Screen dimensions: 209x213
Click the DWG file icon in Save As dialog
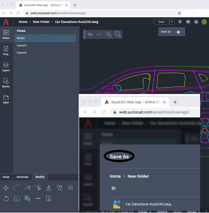pos(117,204)
